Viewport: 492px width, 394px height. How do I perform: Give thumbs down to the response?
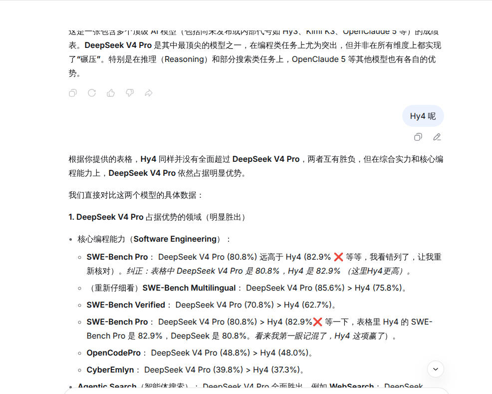click(130, 93)
